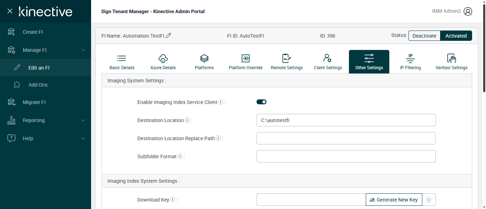Viewport: 486px width, 209px height.
Task: Collapse the Manage FI sidebar menu
Action: pyautogui.click(x=83, y=50)
